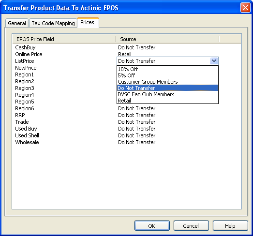
Task: Choose '10% Off' from the dropdown list
Action: click(x=167, y=69)
